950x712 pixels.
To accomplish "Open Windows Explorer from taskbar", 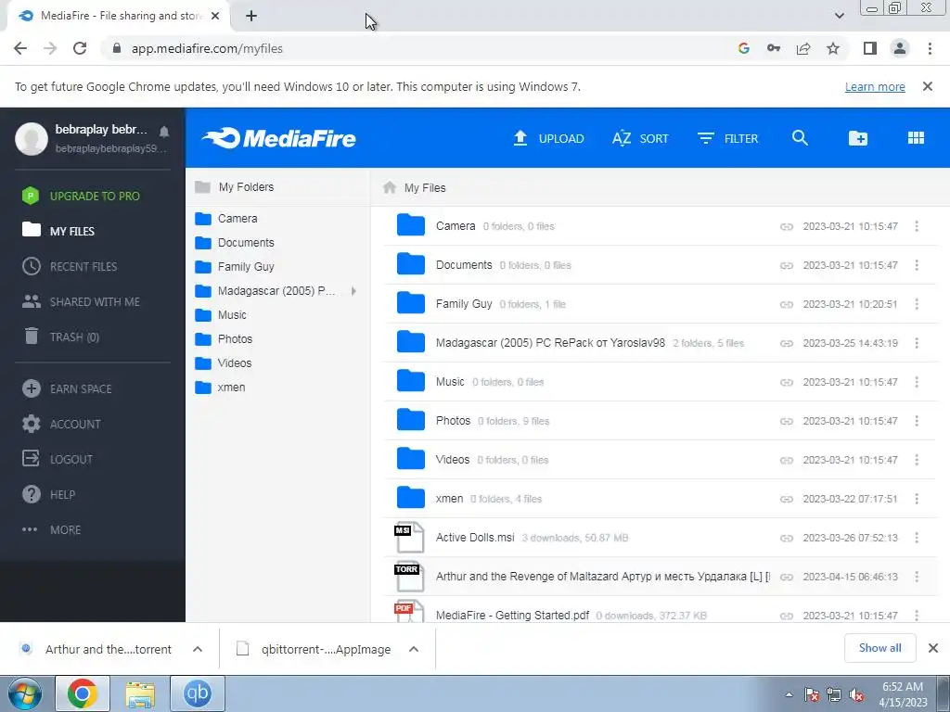I will [140, 693].
